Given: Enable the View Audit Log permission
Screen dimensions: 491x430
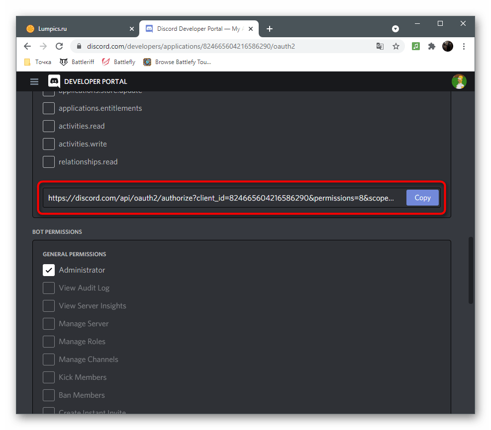Looking at the screenshot, I should 48,287.
